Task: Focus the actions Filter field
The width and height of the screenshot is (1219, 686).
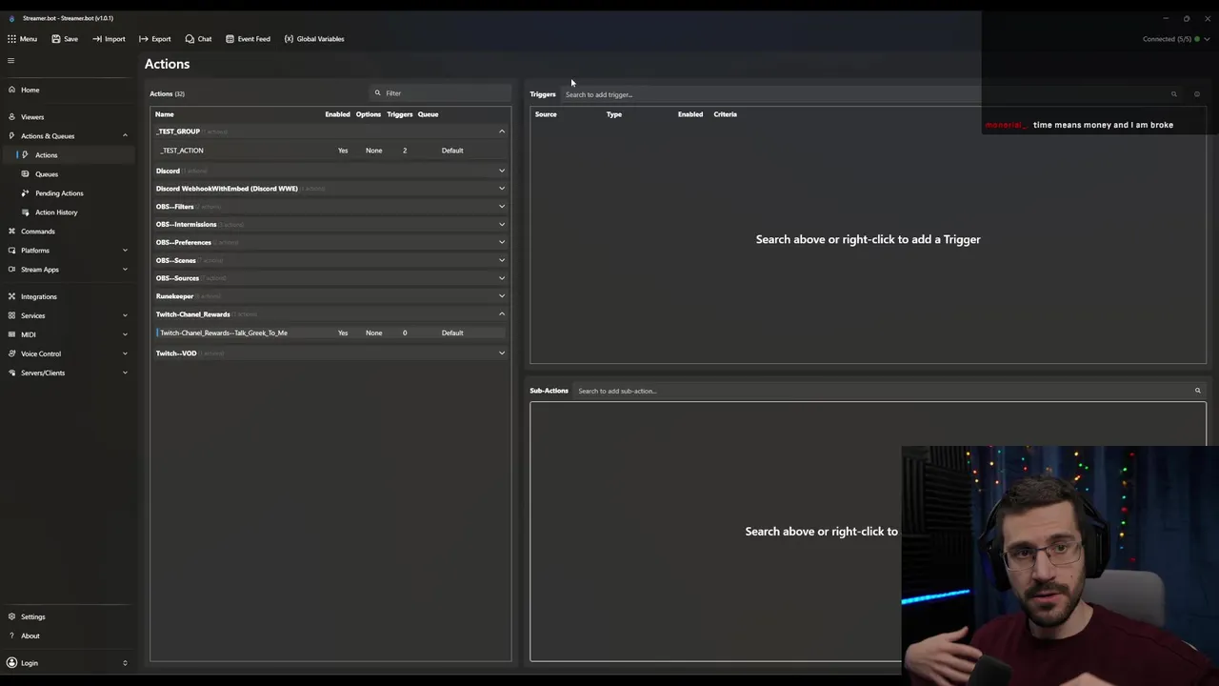Action: click(440, 93)
